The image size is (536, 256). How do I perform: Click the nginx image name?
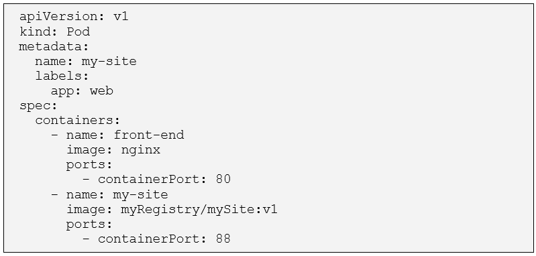(141, 150)
